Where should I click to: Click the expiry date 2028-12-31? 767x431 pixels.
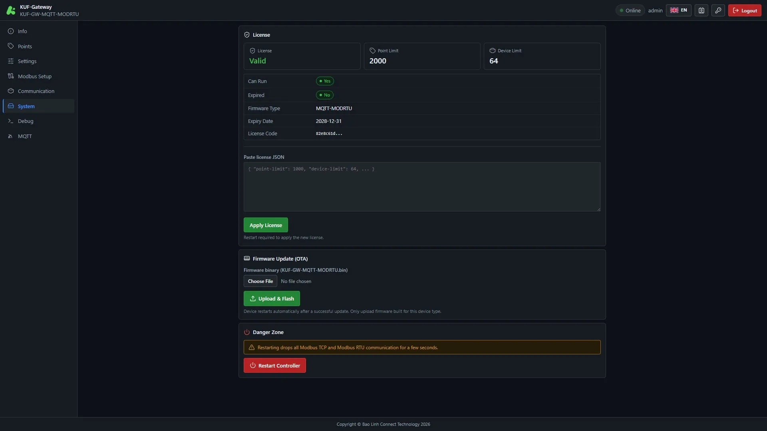(329, 121)
